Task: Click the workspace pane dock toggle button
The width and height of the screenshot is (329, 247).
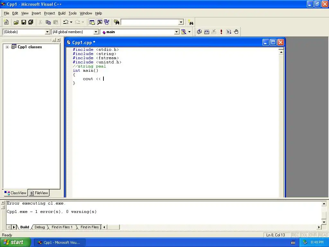Action: pyautogui.click(x=54, y=40)
